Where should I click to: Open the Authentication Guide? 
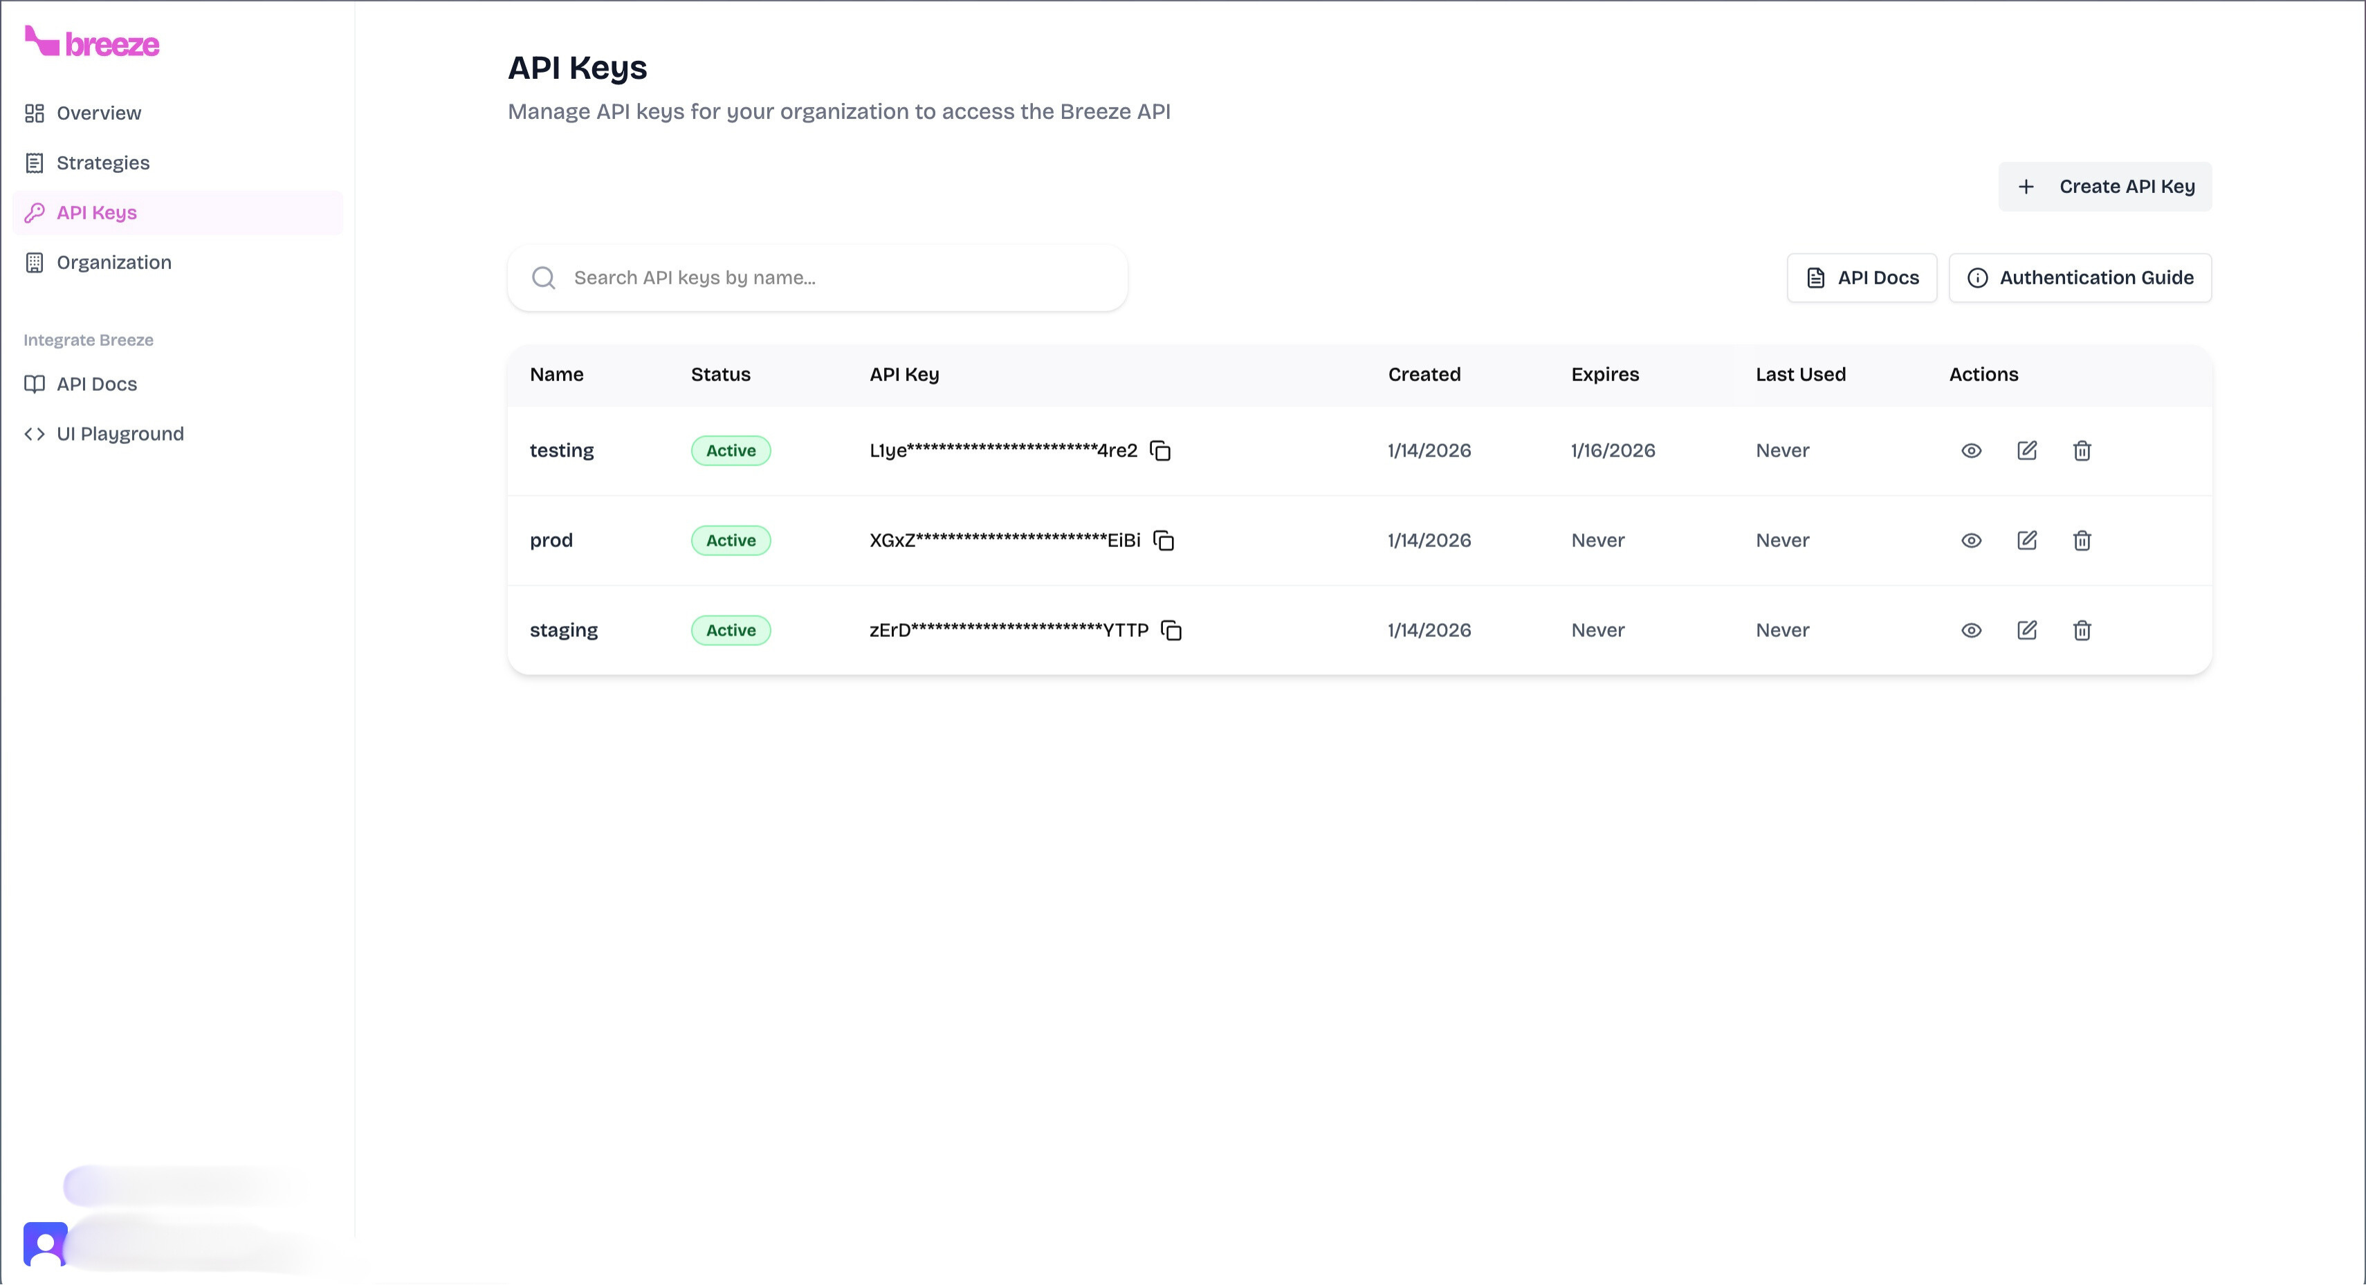tap(2080, 277)
